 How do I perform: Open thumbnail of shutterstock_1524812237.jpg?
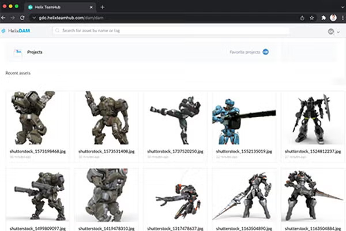(x=313, y=118)
